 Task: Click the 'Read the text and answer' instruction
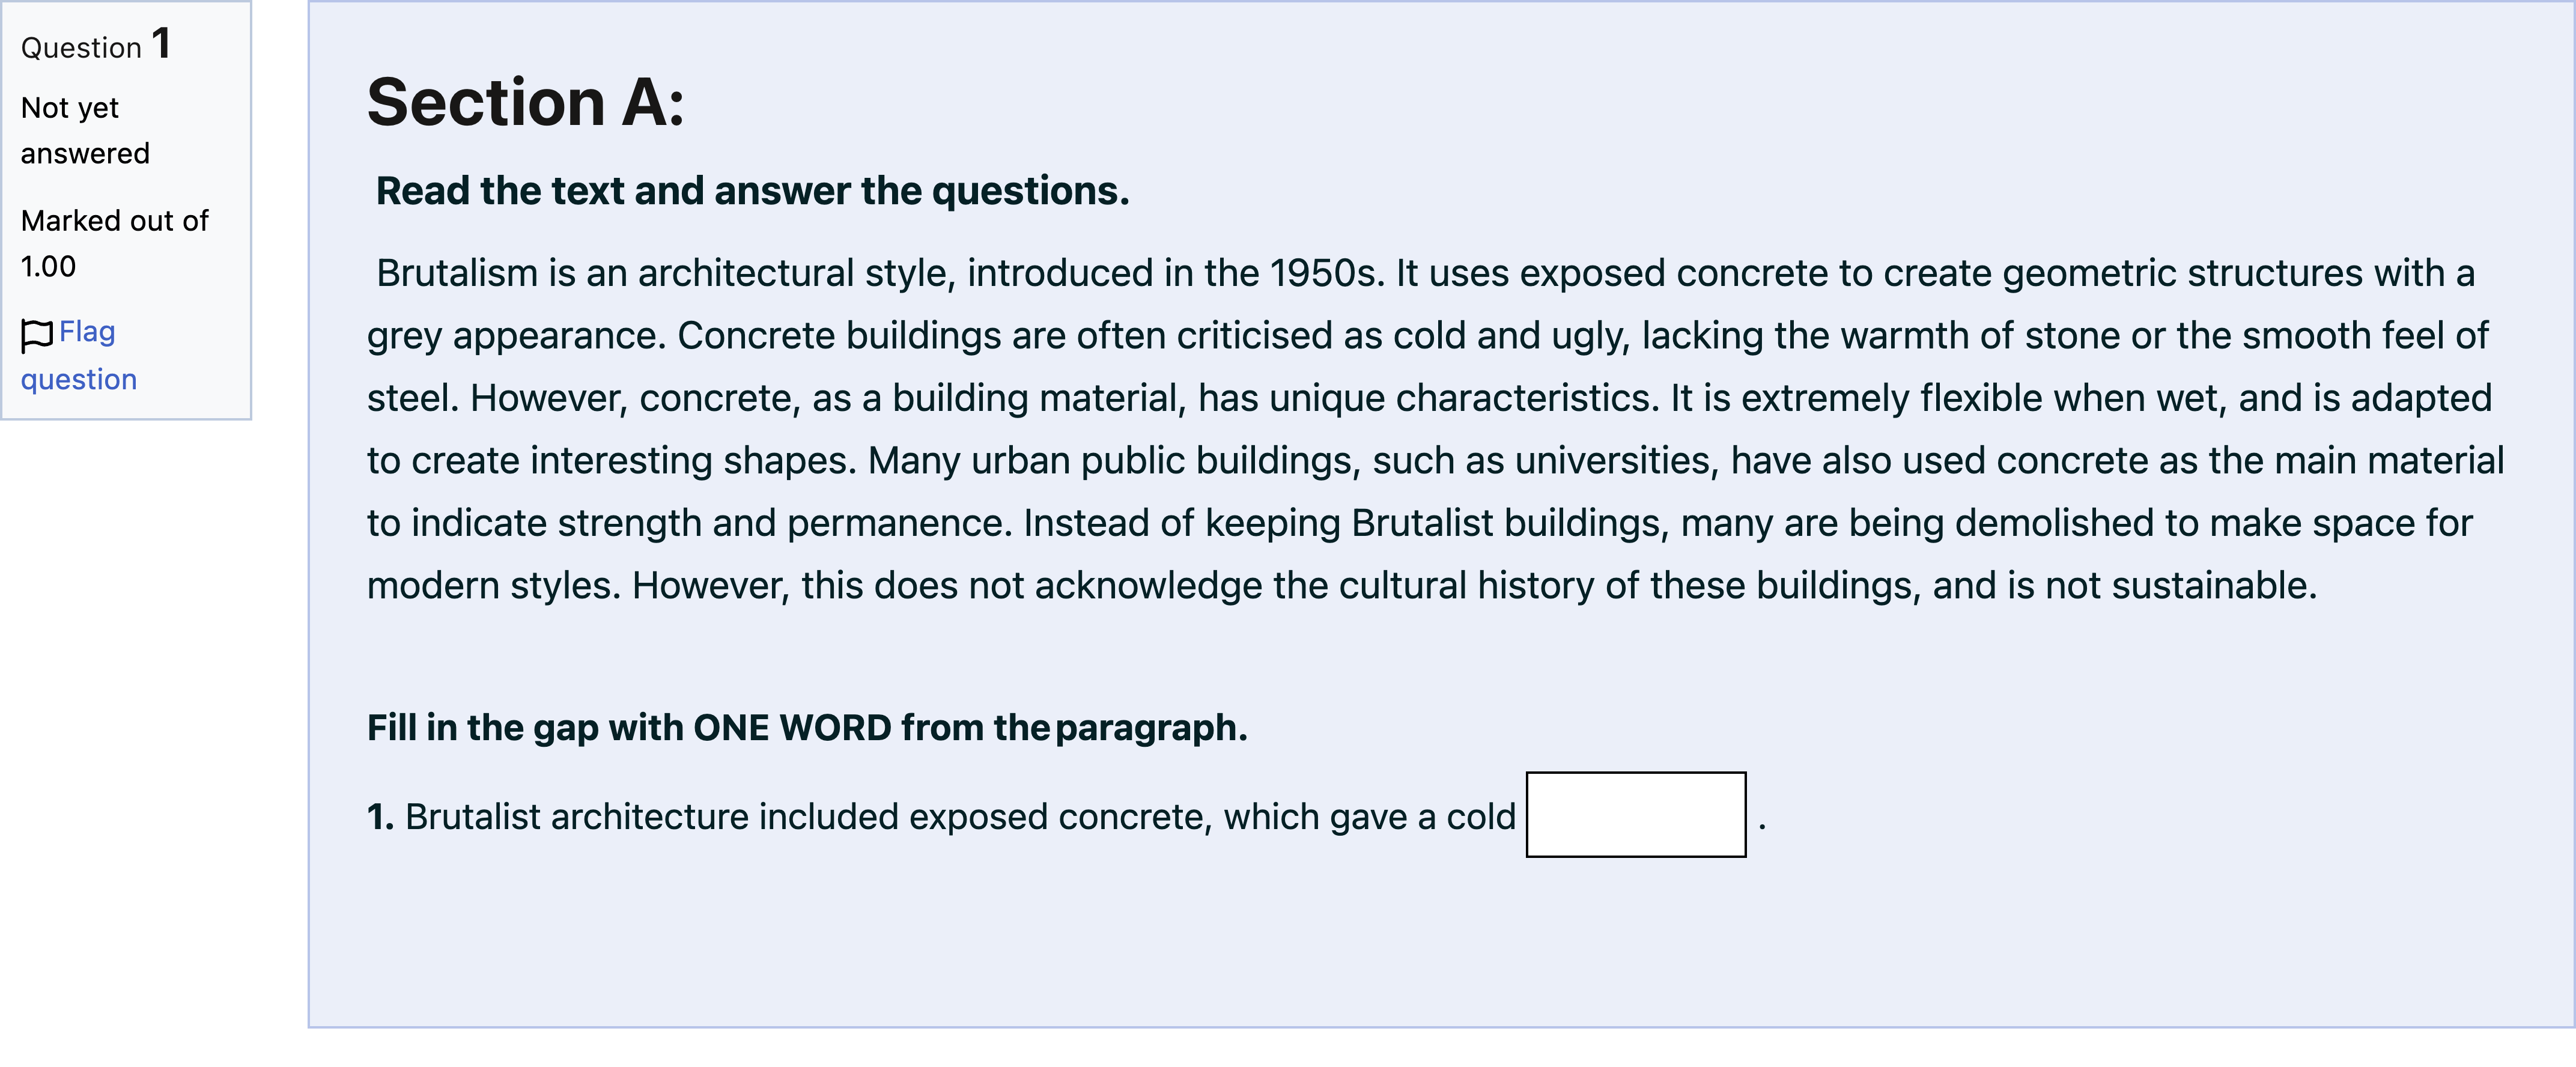(x=752, y=191)
